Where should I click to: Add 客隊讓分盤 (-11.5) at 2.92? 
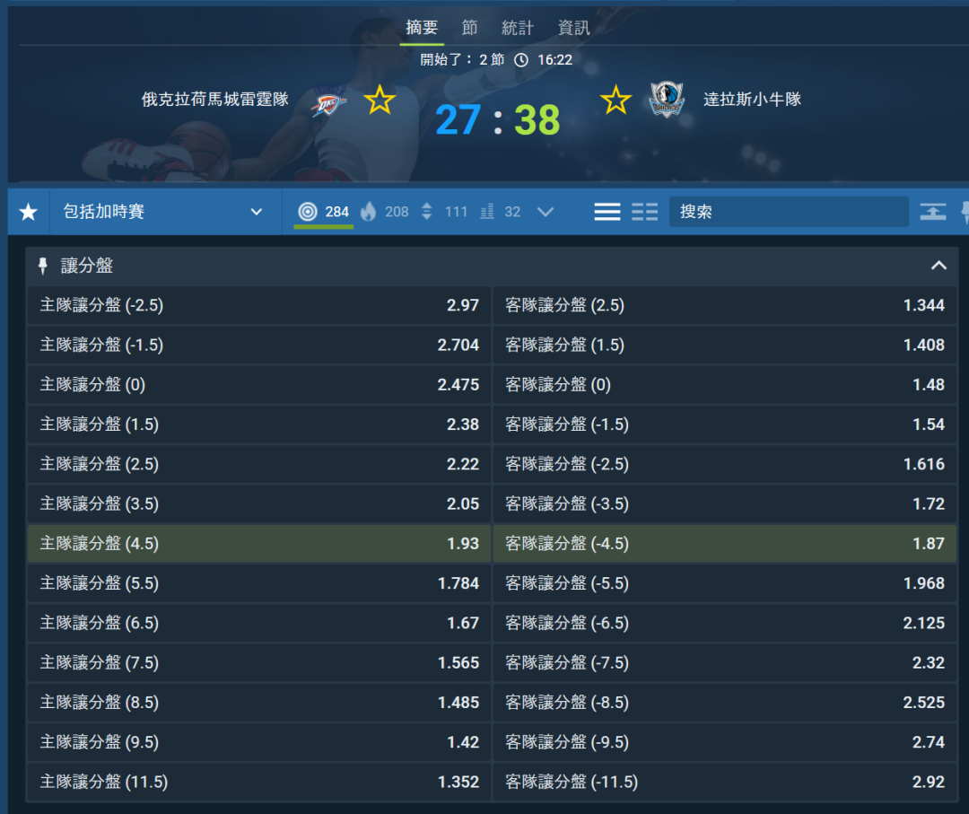pyautogui.click(x=724, y=782)
